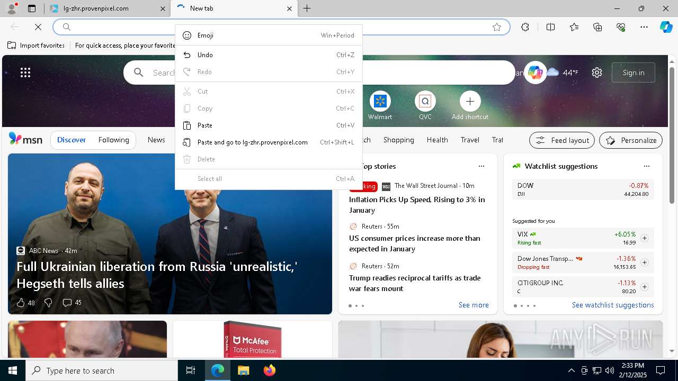Open Browser essentials heart icon
The height and width of the screenshot is (381, 678).
click(621, 27)
